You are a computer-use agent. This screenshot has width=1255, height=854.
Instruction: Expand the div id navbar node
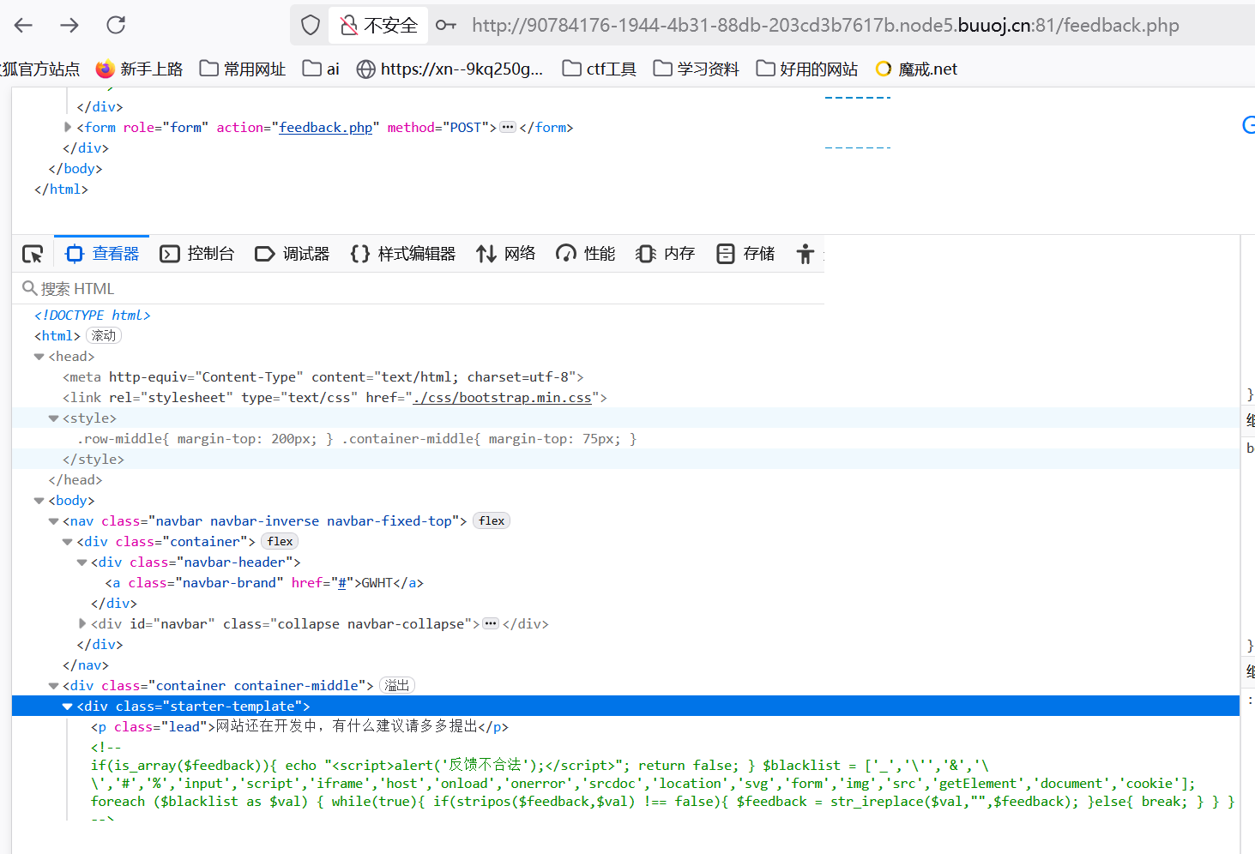81,624
